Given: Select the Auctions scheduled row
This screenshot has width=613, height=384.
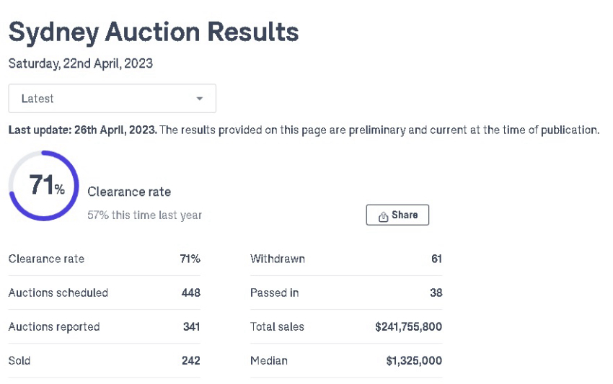Looking at the screenshot, I should [105, 293].
